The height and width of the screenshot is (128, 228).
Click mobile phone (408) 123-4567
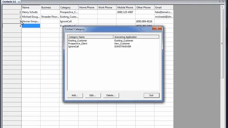pyautogui.click(x=126, y=12)
